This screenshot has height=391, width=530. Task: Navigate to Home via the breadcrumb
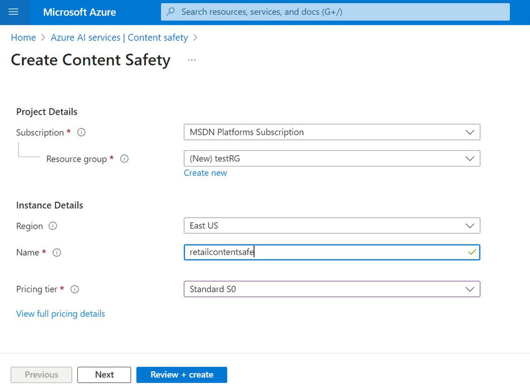[23, 37]
